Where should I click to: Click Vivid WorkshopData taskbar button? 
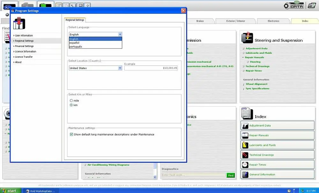click(42, 191)
